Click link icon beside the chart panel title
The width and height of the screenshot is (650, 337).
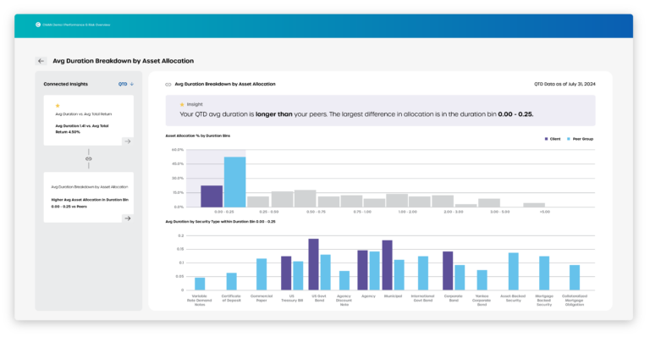(168, 85)
